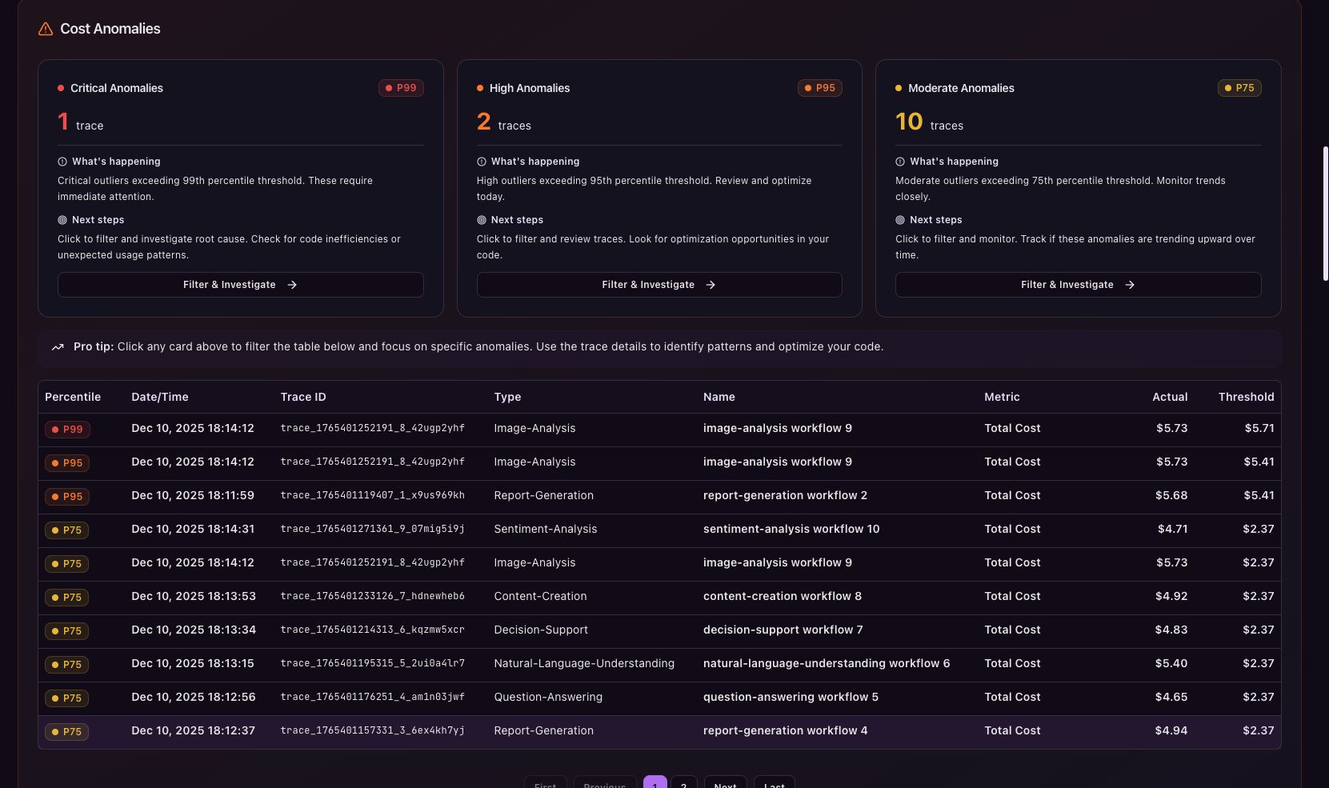Click the P99 badge in Critical Anomalies card
This screenshot has width=1329, height=788.
click(x=401, y=88)
